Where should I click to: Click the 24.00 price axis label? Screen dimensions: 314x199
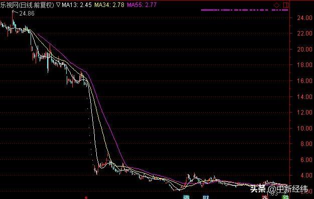[x=304, y=18]
